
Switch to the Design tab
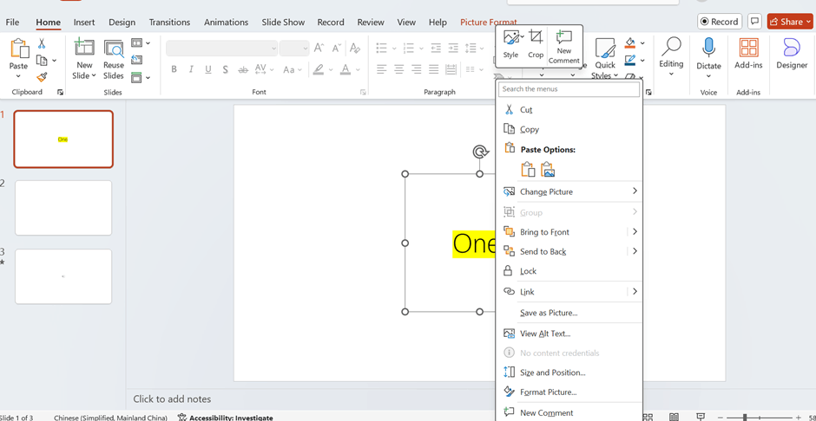pyautogui.click(x=122, y=23)
